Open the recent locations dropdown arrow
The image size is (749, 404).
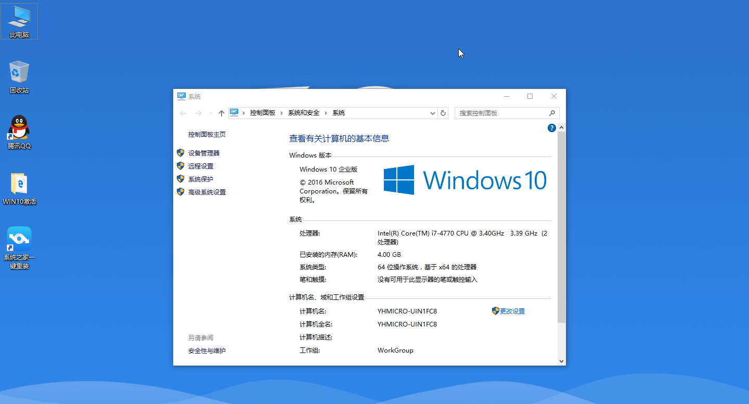pos(211,113)
